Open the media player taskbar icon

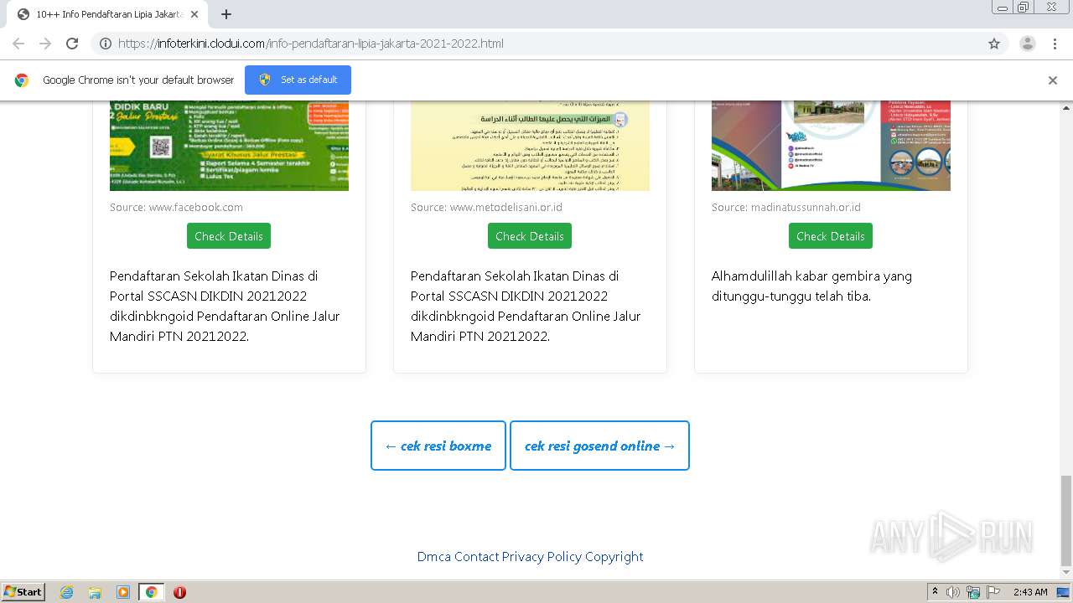[x=123, y=592]
